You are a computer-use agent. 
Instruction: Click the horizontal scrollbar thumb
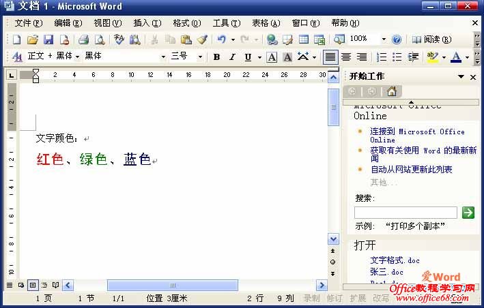click(173, 286)
